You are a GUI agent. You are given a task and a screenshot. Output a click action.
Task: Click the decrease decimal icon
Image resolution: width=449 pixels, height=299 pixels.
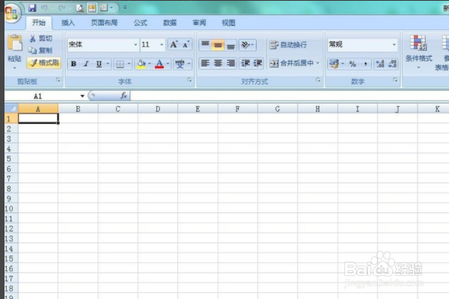click(392, 64)
